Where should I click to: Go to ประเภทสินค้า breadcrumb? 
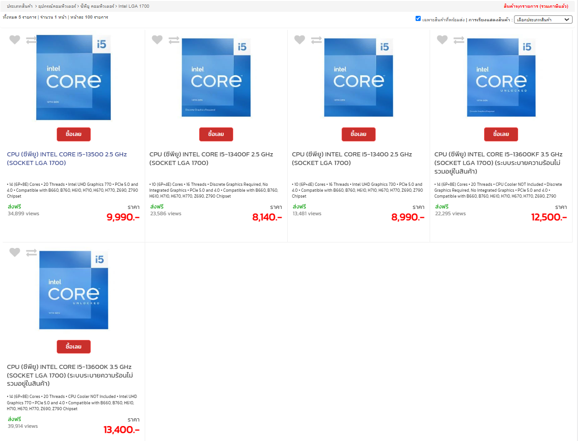tap(20, 6)
